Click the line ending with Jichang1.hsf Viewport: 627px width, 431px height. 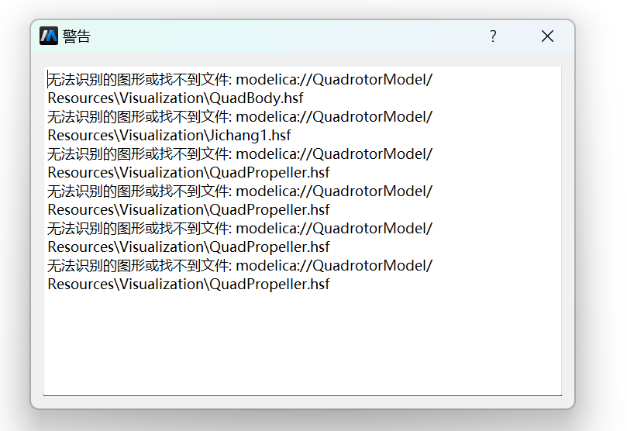pyautogui.click(x=169, y=136)
